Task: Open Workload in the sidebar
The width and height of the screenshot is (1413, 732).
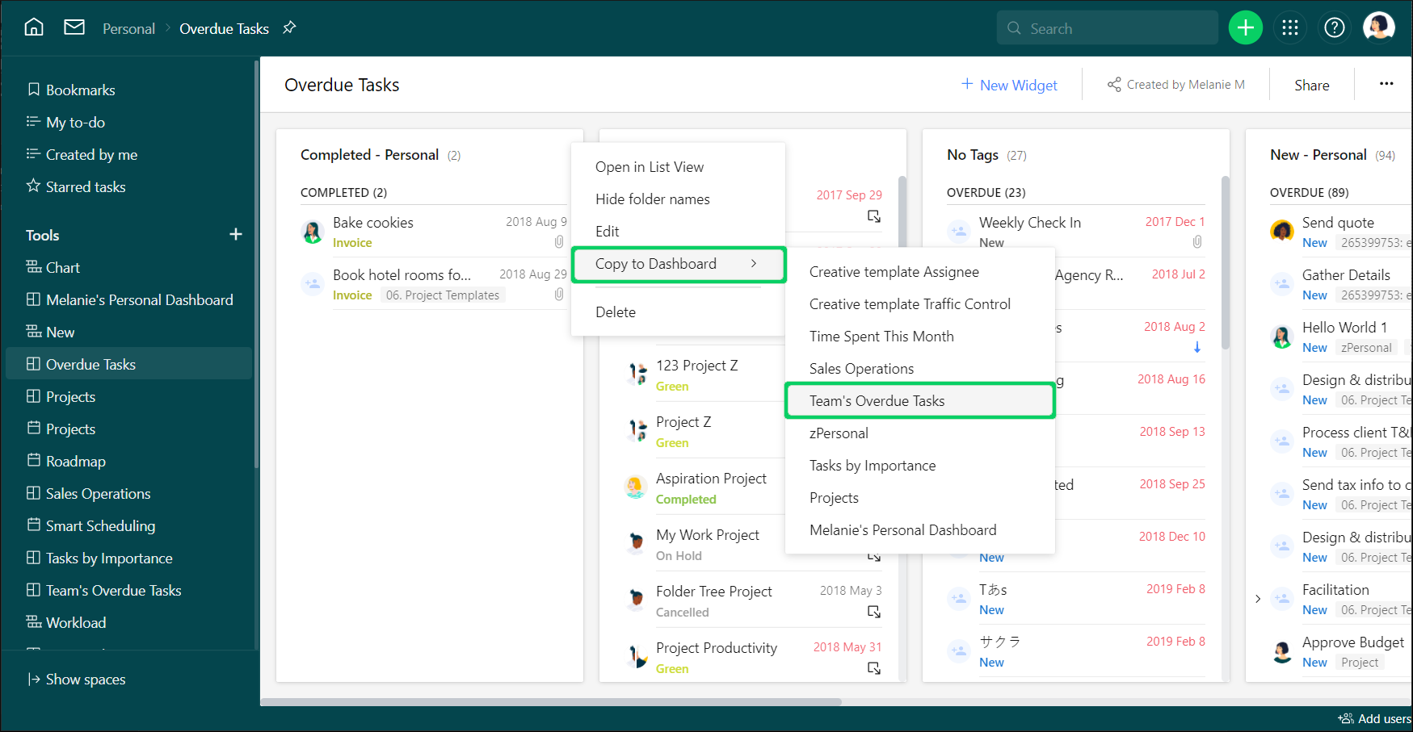Action: [76, 623]
